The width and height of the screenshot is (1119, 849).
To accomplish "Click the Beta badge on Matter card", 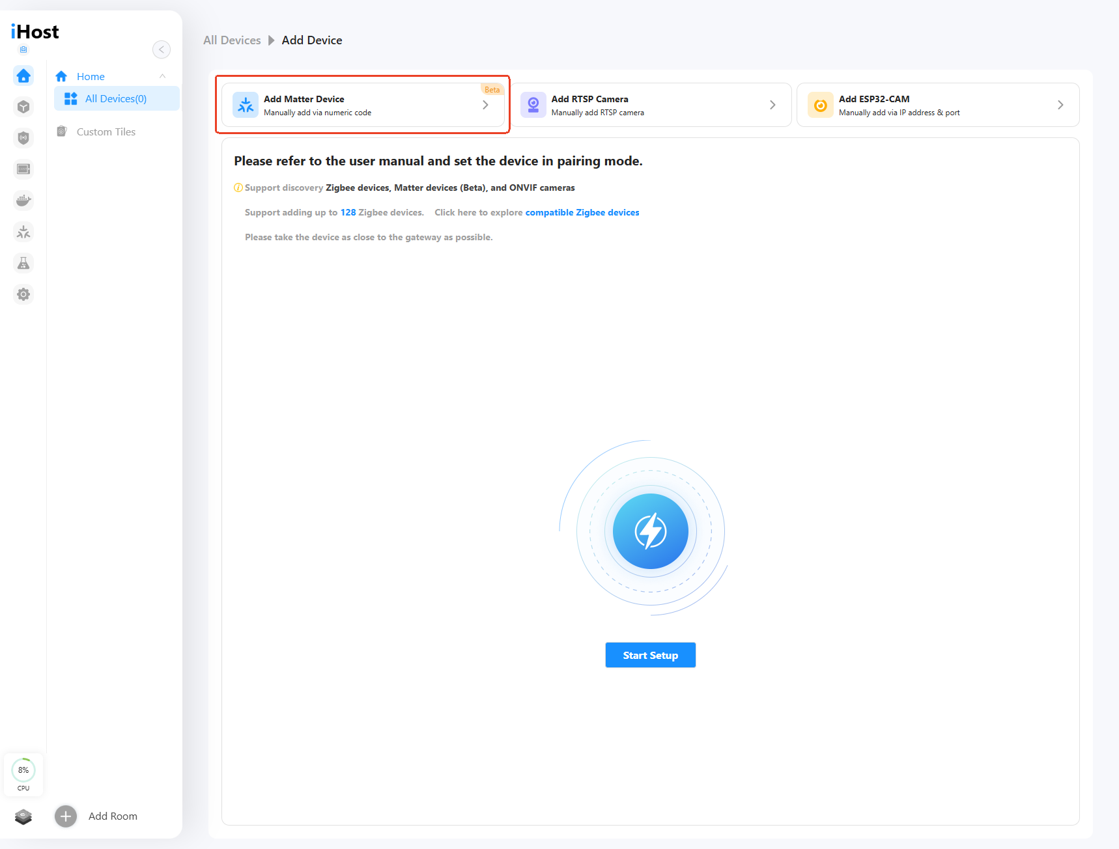I will [x=492, y=90].
